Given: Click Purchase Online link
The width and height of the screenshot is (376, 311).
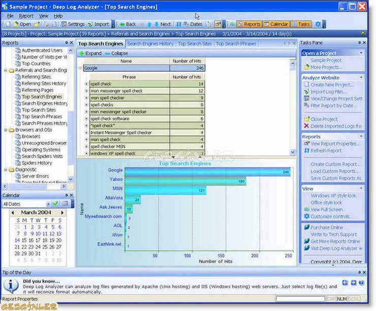Looking at the screenshot, I should pyautogui.click(x=327, y=228).
